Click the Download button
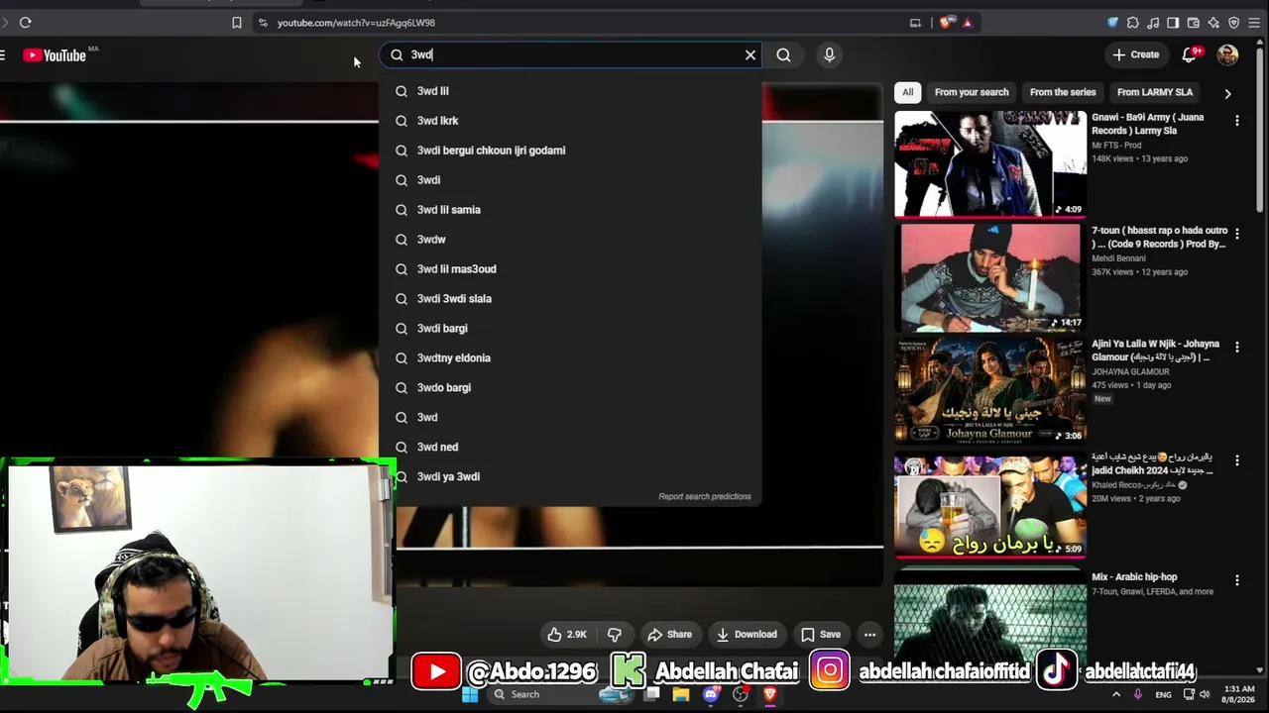The height and width of the screenshot is (713, 1269). 747,635
